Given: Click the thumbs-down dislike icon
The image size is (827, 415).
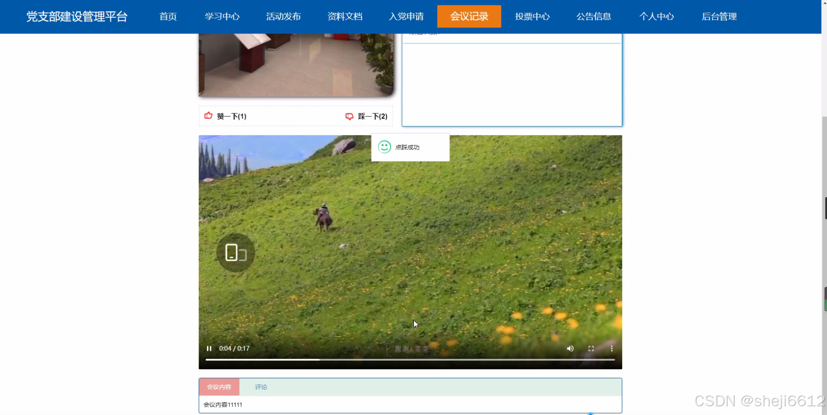Looking at the screenshot, I should 349,116.
